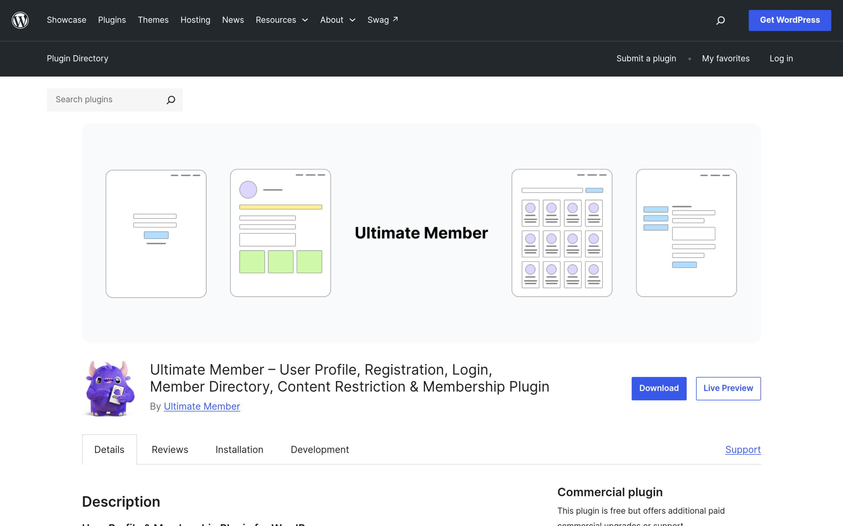Viewport: 843px width, 526px height.
Task: Switch to the Installation tab
Action: pos(239,449)
